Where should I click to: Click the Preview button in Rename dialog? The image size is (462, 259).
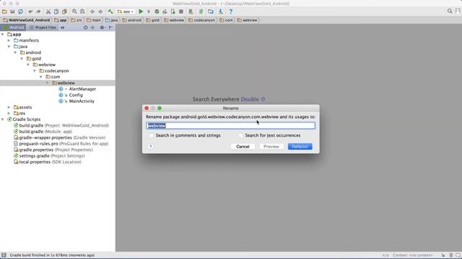point(271,147)
